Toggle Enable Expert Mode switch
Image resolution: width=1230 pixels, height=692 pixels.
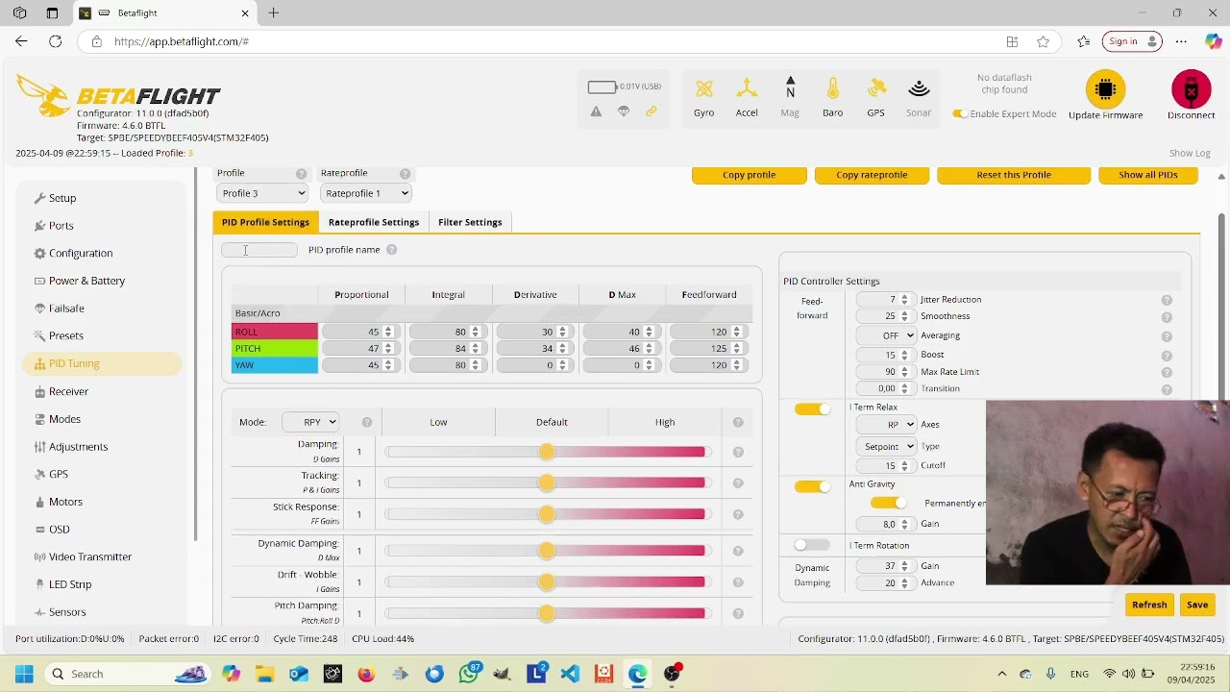point(959,114)
